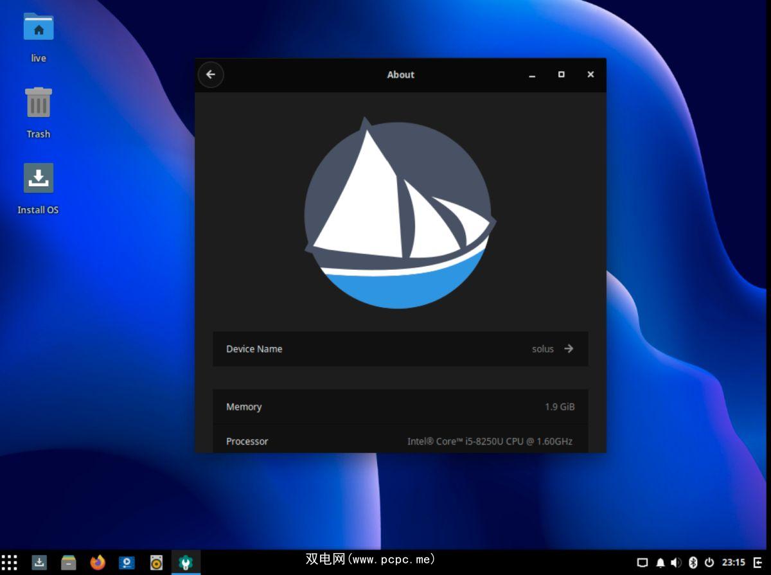This screenshot has width=771, height=575.
Task: Open the Device Name row
Action: [x=400, y=349]
